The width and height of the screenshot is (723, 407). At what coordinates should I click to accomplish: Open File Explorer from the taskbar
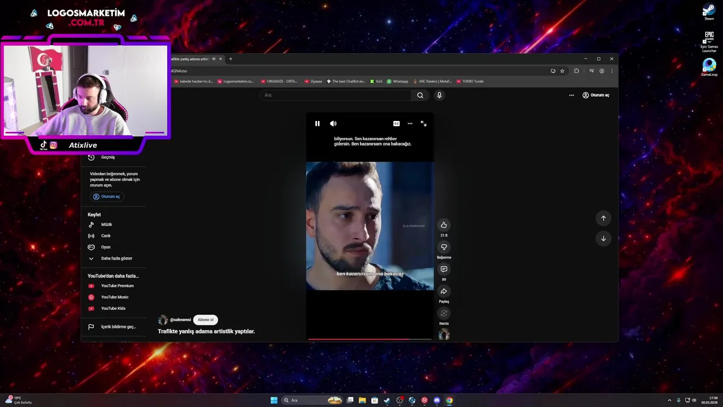[x=362, y=400]
